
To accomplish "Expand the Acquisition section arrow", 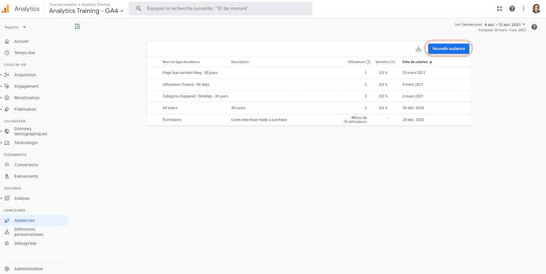I will tap(2, 75).
